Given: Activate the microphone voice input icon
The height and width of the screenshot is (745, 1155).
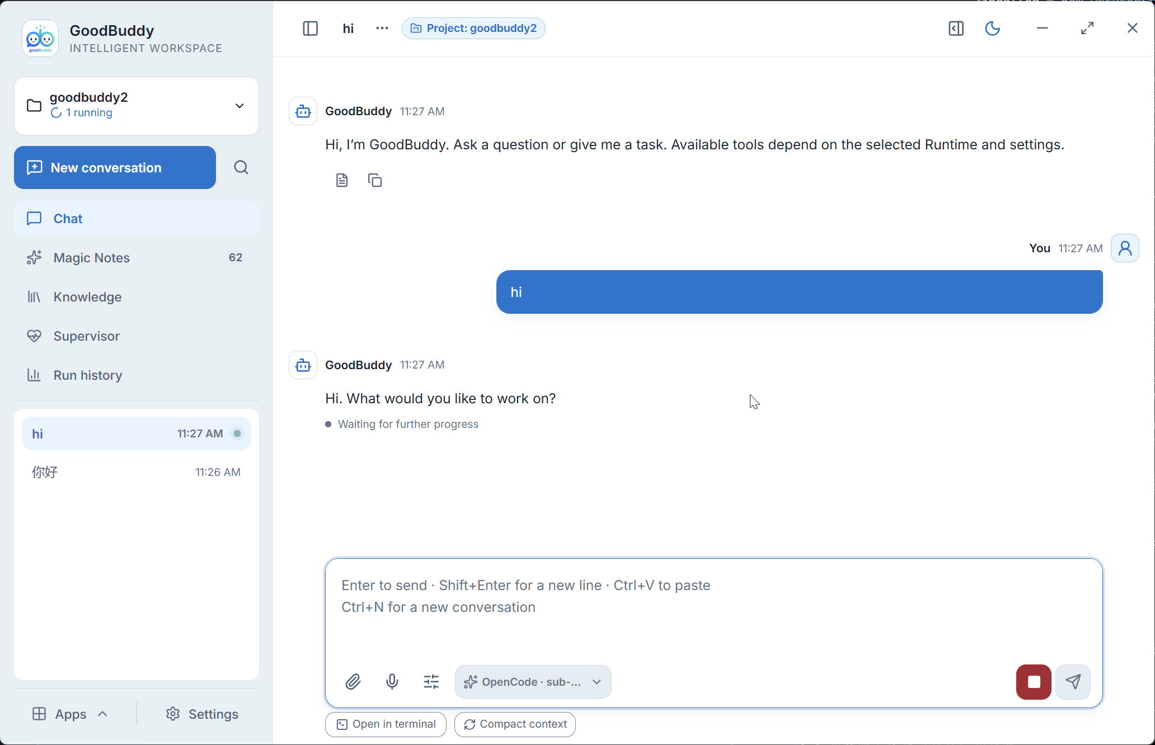Looking at the screenshot, I should click(392, 682).
